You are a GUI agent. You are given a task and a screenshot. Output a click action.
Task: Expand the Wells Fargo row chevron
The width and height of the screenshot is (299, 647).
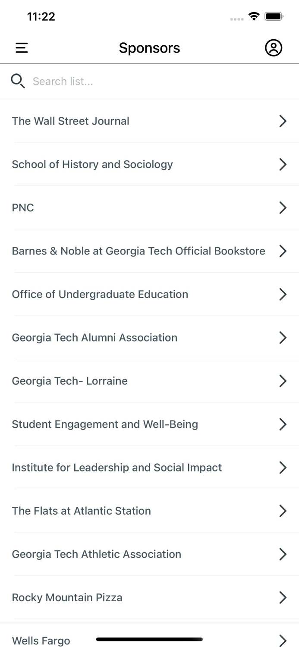tap(283, 640)
